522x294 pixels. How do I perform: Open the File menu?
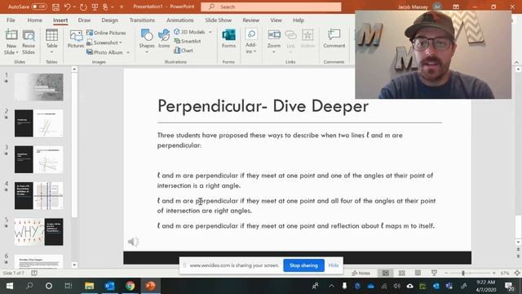click(x=11, y=20)
